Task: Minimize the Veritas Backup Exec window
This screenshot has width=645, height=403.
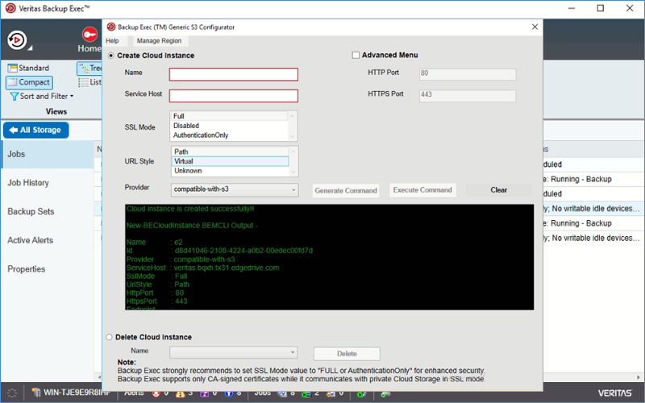Action: tap(572, 8)
